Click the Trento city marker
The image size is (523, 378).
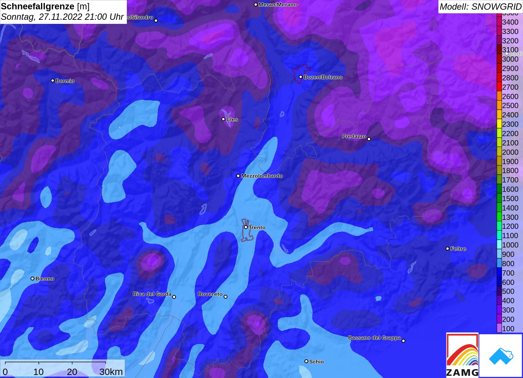(x=246, y=227)
